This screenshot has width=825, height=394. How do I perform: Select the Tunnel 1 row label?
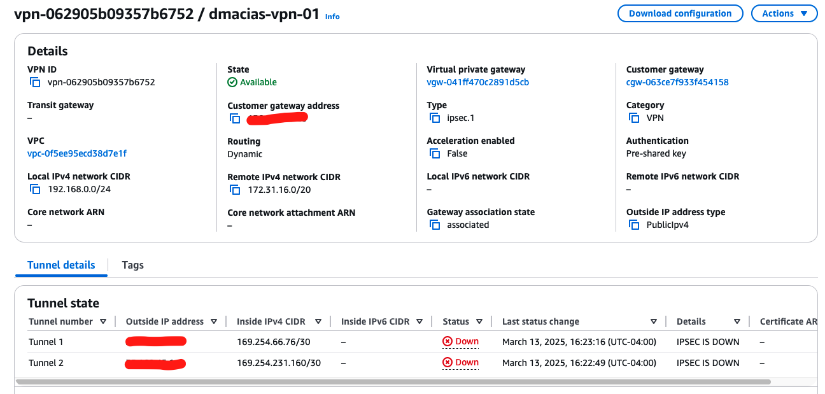tap(46, 342)
